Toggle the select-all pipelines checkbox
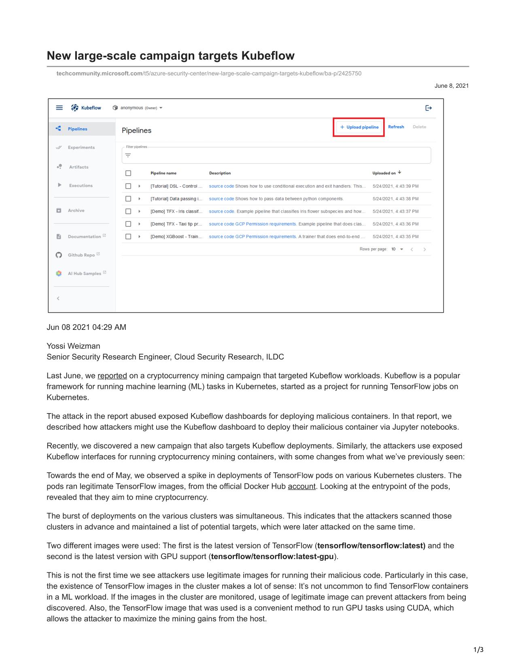Image resolution: width=516 pixels, height=667 pixels. tap(128, 173)
